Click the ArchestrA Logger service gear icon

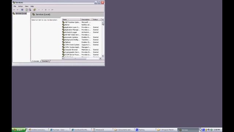coord(63,32)
